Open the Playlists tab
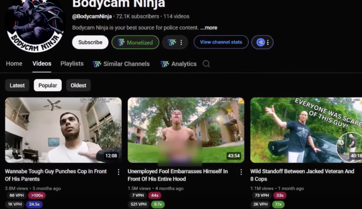Viewport: 362px width, 209px height. [72, 64]
